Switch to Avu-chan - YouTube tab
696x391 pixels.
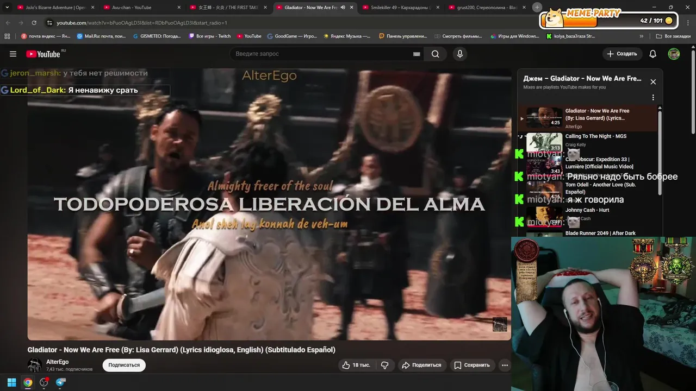point(142,8)
